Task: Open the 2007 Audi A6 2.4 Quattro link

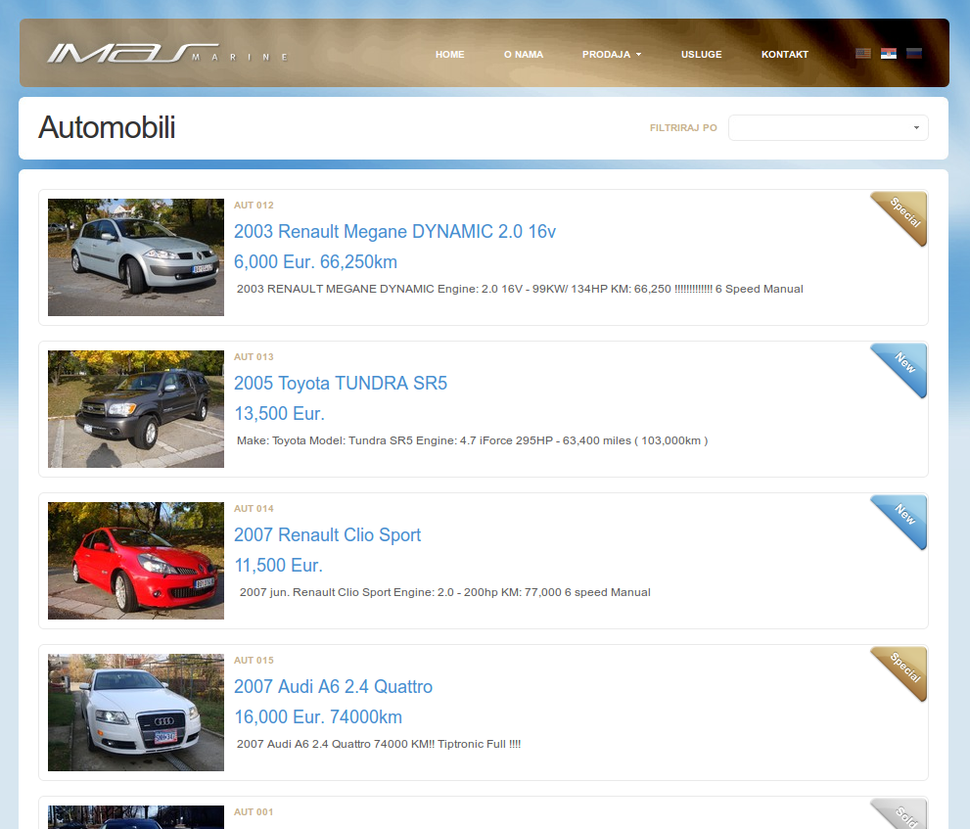Action: (333, 686)
